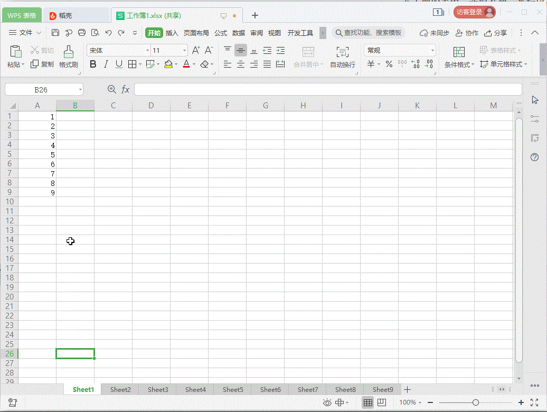Click the red font color swatch
The height and width of the screenshot is (412, 547).
point(186,64)
